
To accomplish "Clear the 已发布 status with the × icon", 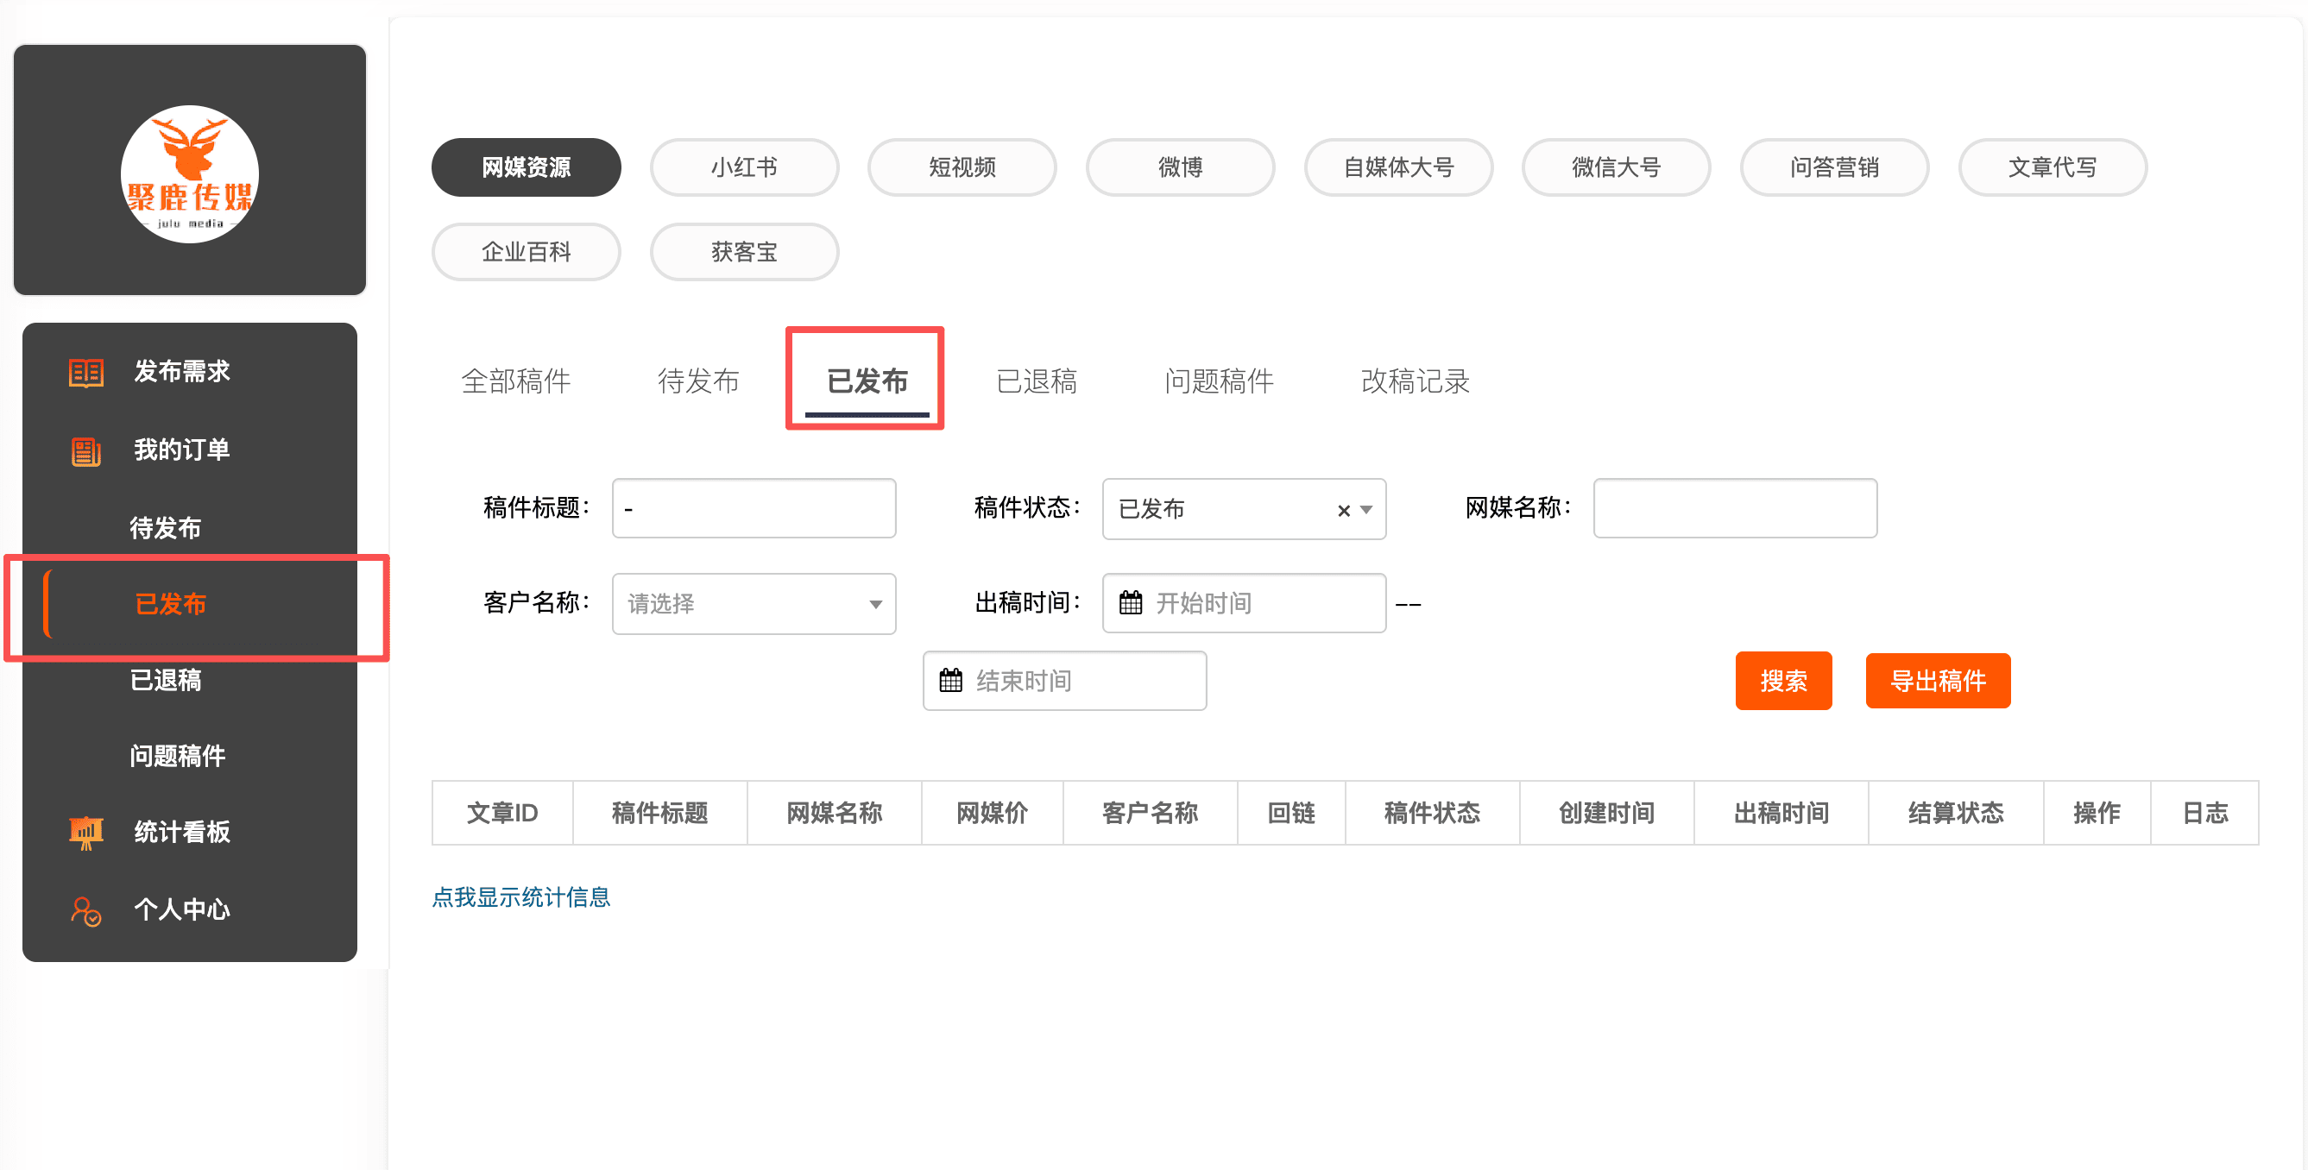I will point(1343,510).
